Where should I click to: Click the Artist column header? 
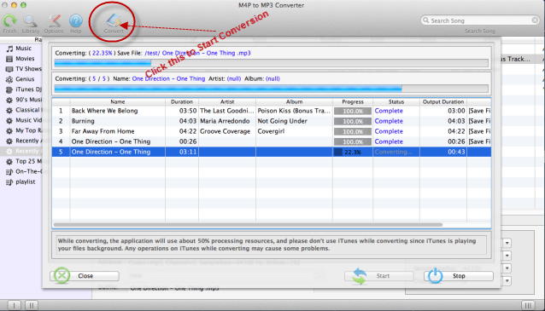(x=227, y=101)
